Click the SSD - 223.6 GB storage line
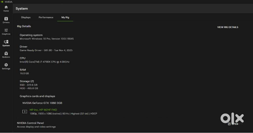This screenshot has height=133, width=253. (x=29, y=85)
